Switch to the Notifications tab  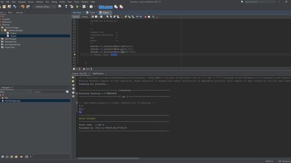98,73
